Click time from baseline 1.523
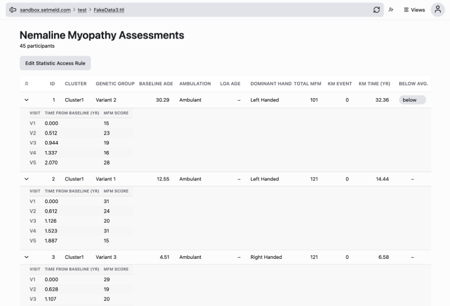Image resolution: width=450 pixels, height=306 pixels. click(x=51, y=231)
